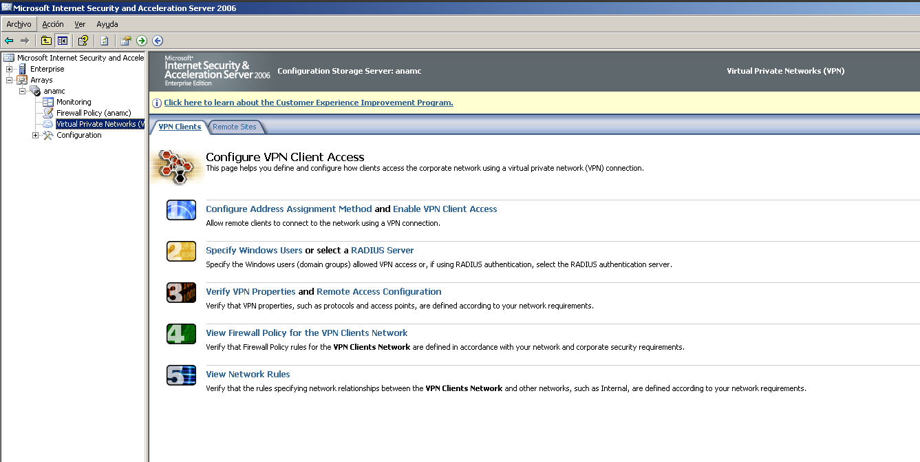Click the Monitoring icon in the tree
This screenshot has height=462, width=920.
(48, 102)
